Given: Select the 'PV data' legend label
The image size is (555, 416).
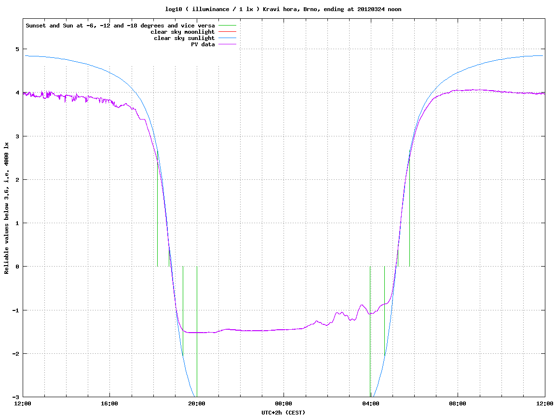Looking at the screenshot, I should (x=203, y=44).
